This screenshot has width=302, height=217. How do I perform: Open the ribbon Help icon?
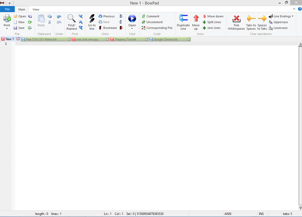pyautogui.click(x=300, y=9)
